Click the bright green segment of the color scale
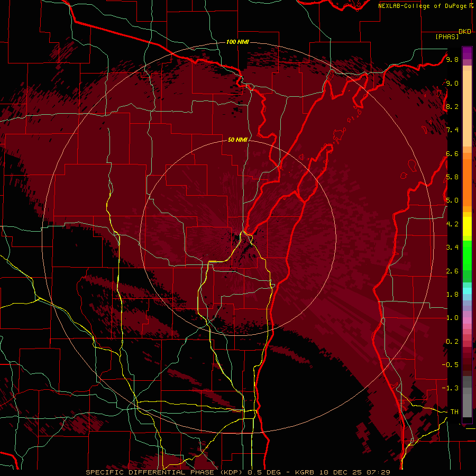Viewport: 476px width, 476px height. [x=467, y=256]
